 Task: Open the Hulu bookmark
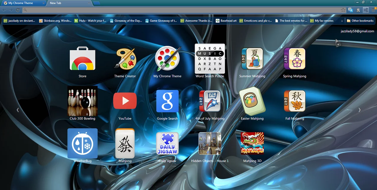pos(90,21)
